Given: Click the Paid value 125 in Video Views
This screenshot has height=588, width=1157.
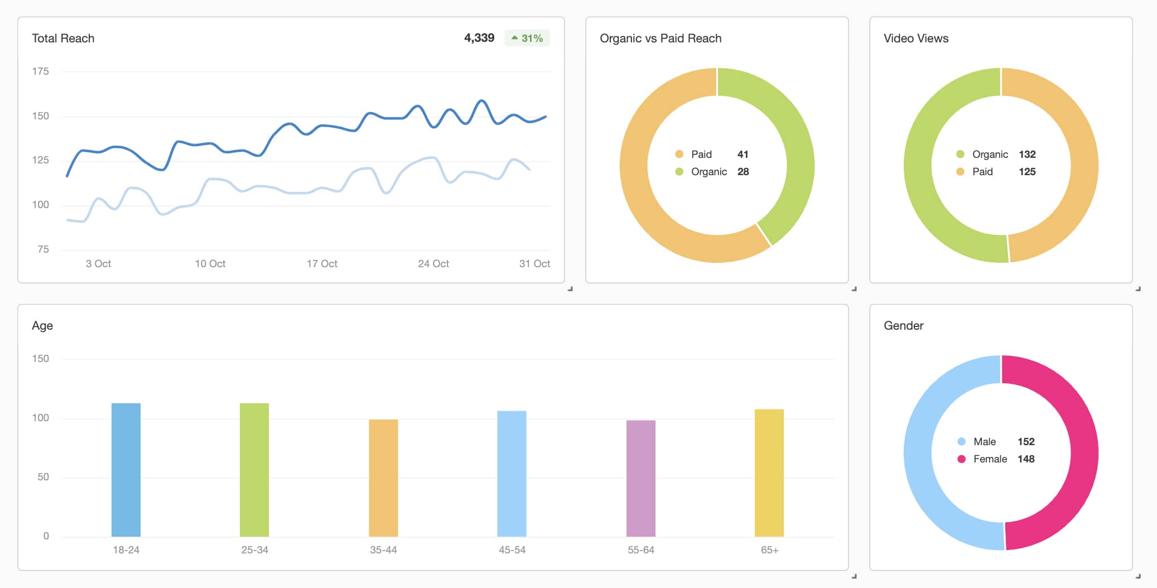Looking at the screenshot, I should (x=1027, y=172).
